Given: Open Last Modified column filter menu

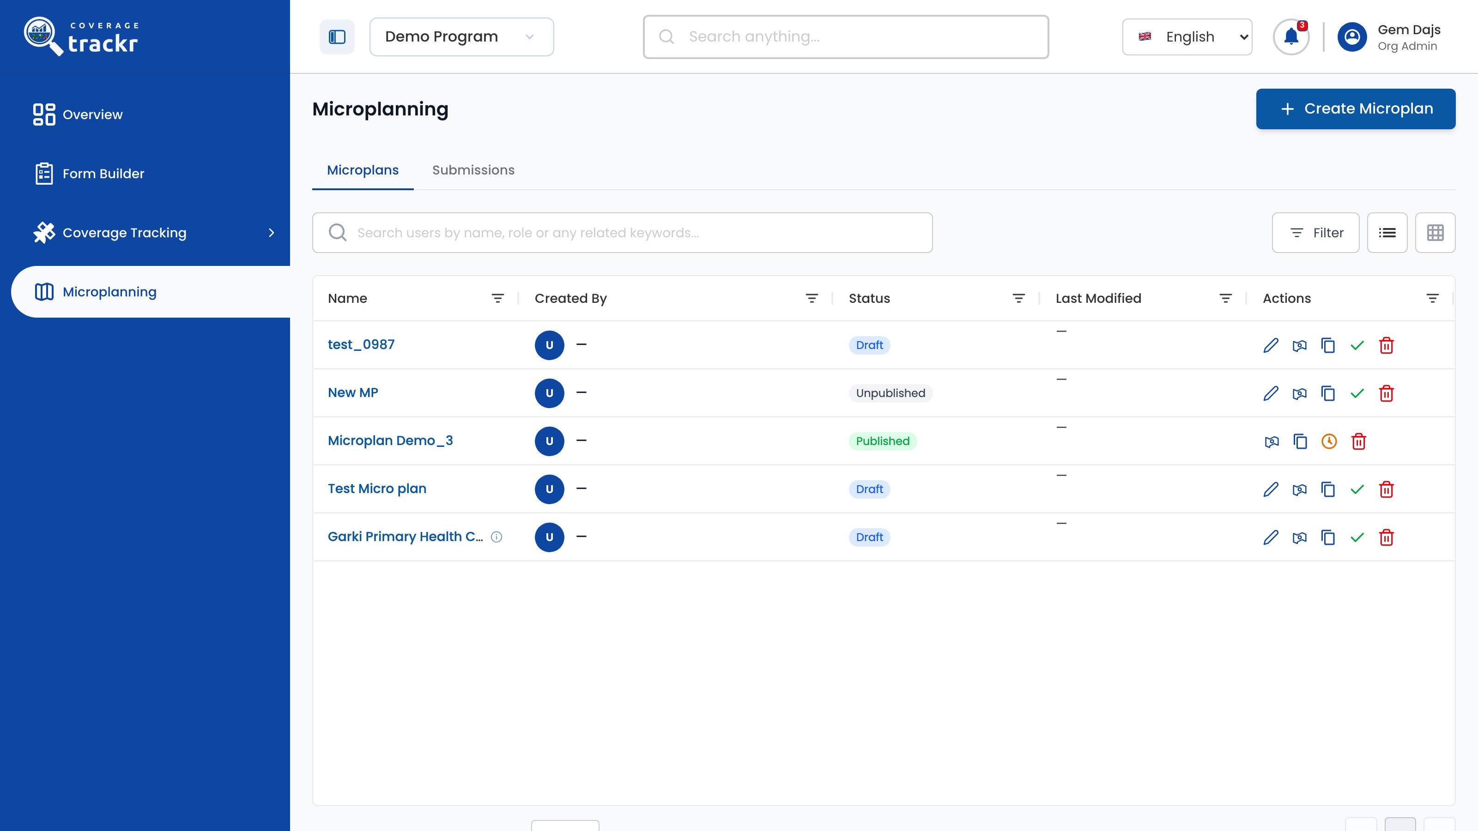Looking at the screenshot, I should point(1225,299).
